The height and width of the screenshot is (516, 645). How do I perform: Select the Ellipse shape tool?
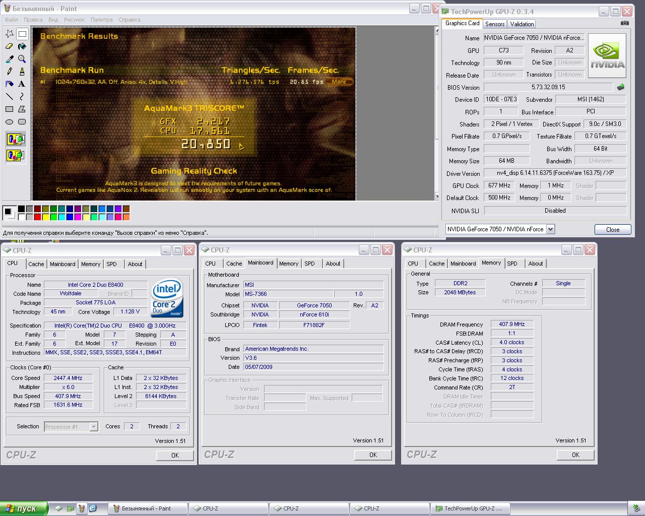10,121
